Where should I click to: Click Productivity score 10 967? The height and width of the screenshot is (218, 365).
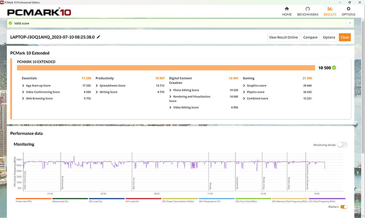160,78
